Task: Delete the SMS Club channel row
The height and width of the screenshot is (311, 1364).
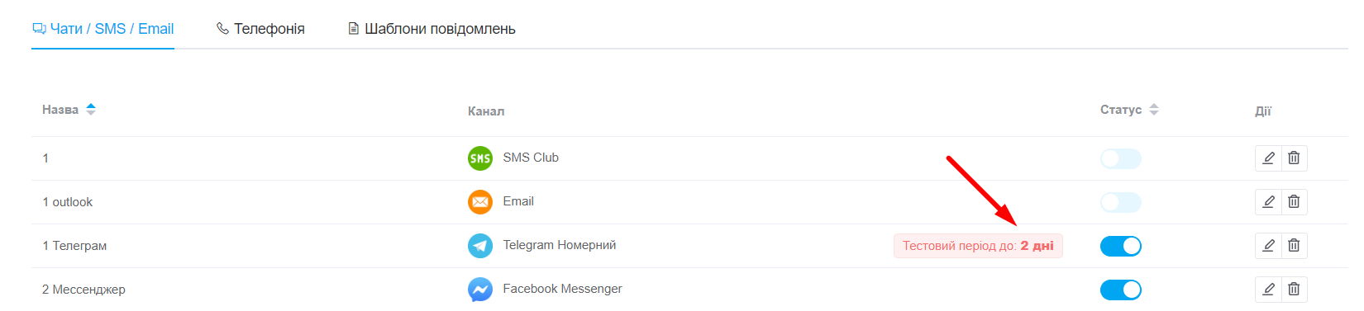Action: pyautogui.click(x=1294, y=158)
